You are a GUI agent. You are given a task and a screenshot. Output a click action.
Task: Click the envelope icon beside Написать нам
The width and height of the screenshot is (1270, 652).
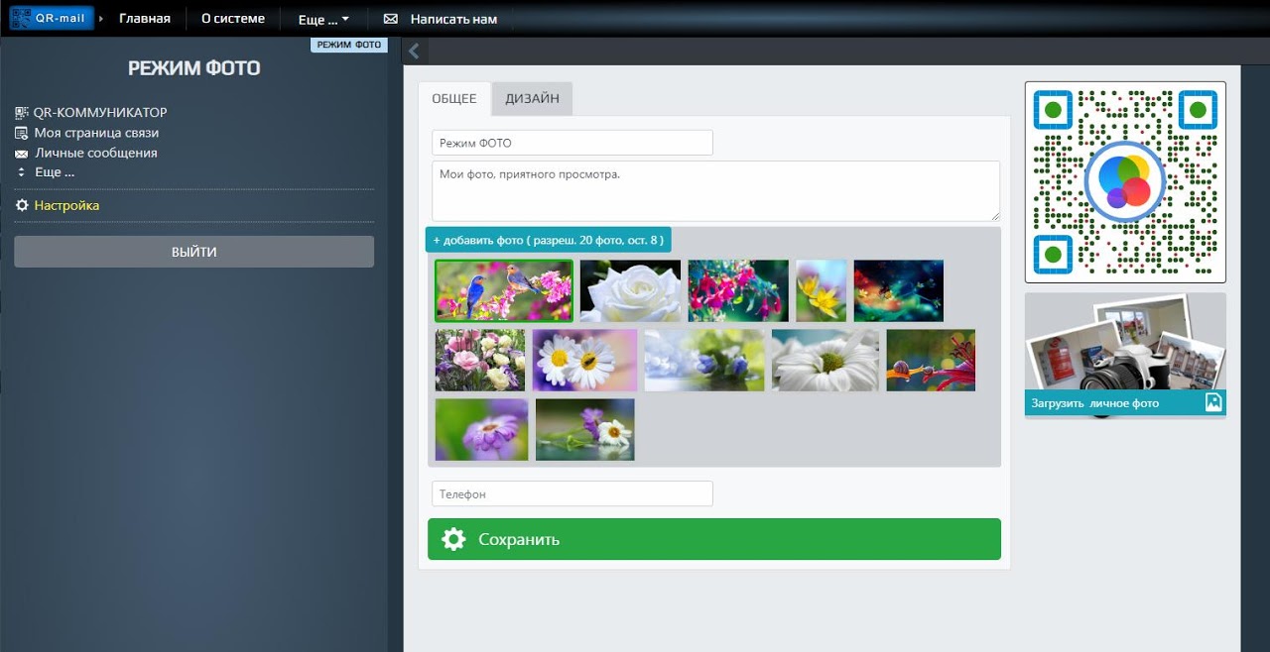[x=391, y=19]
